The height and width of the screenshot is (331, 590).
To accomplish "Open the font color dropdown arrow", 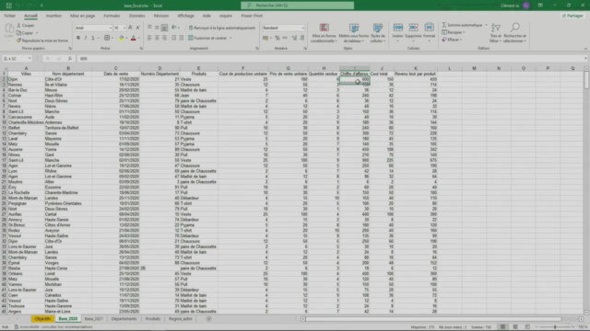I will pos(138,38).
